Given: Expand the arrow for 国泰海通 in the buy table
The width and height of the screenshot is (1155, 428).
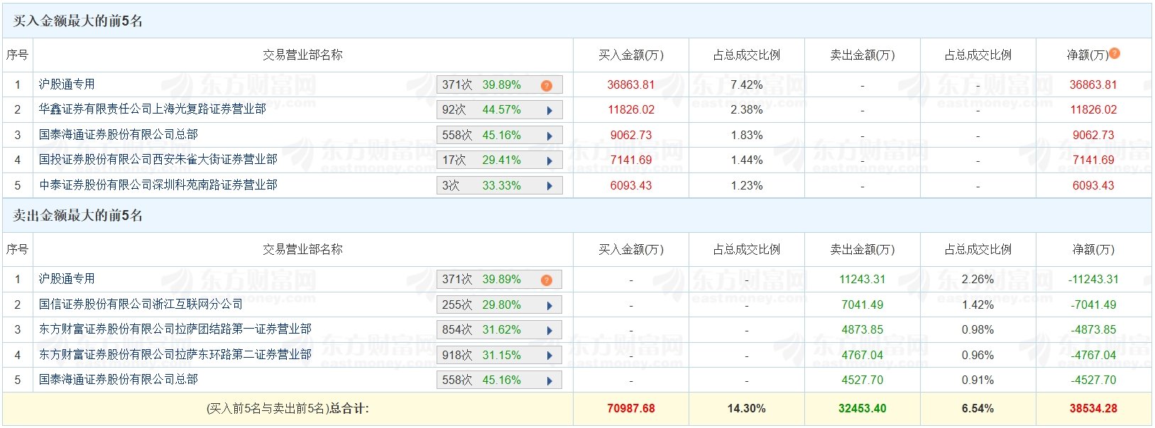Looking at the screenshot, I should [549, 136].
